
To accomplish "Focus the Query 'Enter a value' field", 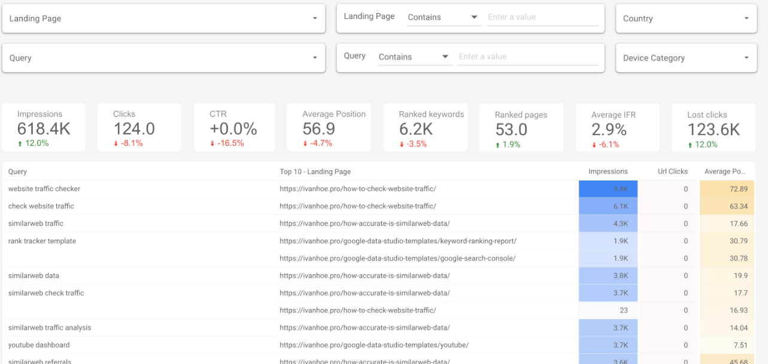I will pos(527,57).
